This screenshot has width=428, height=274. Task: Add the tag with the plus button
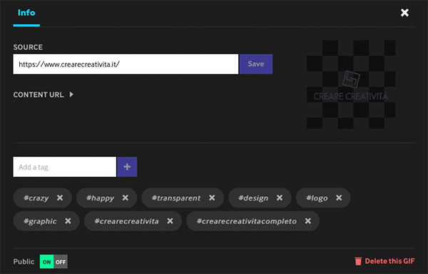tap(127, 167)
